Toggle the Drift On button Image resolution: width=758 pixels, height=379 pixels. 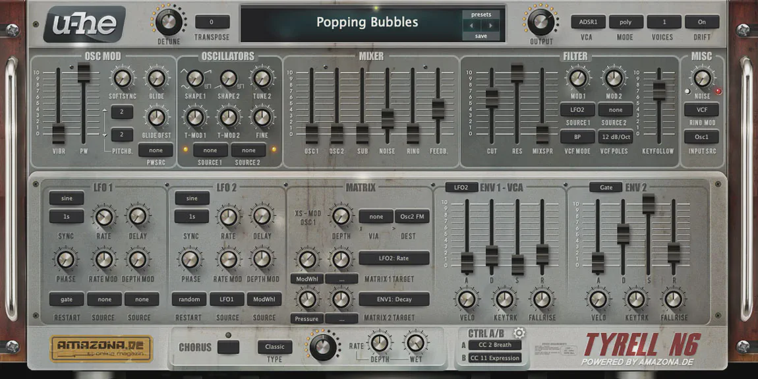[701, 22]
